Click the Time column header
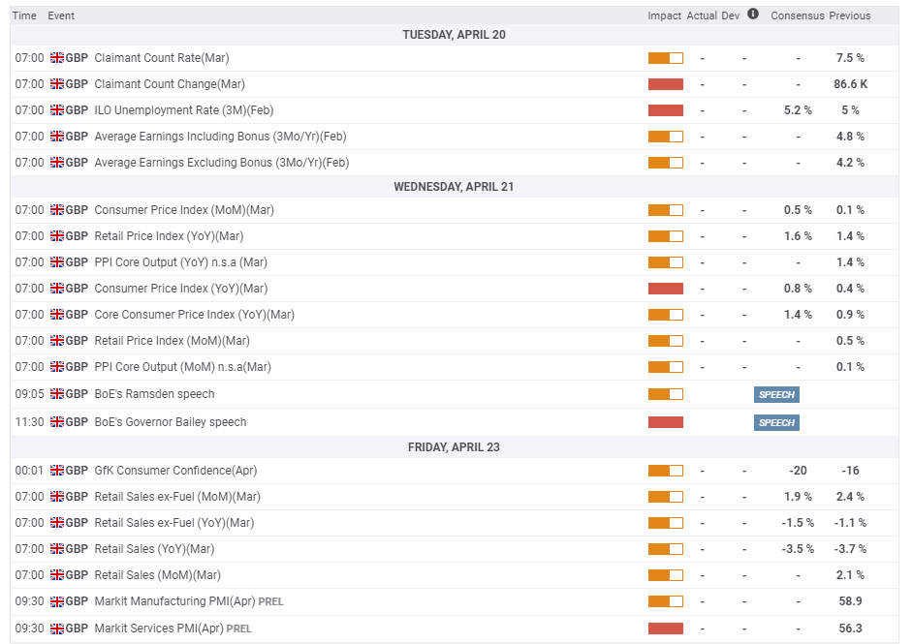 [x=25, y=15]
